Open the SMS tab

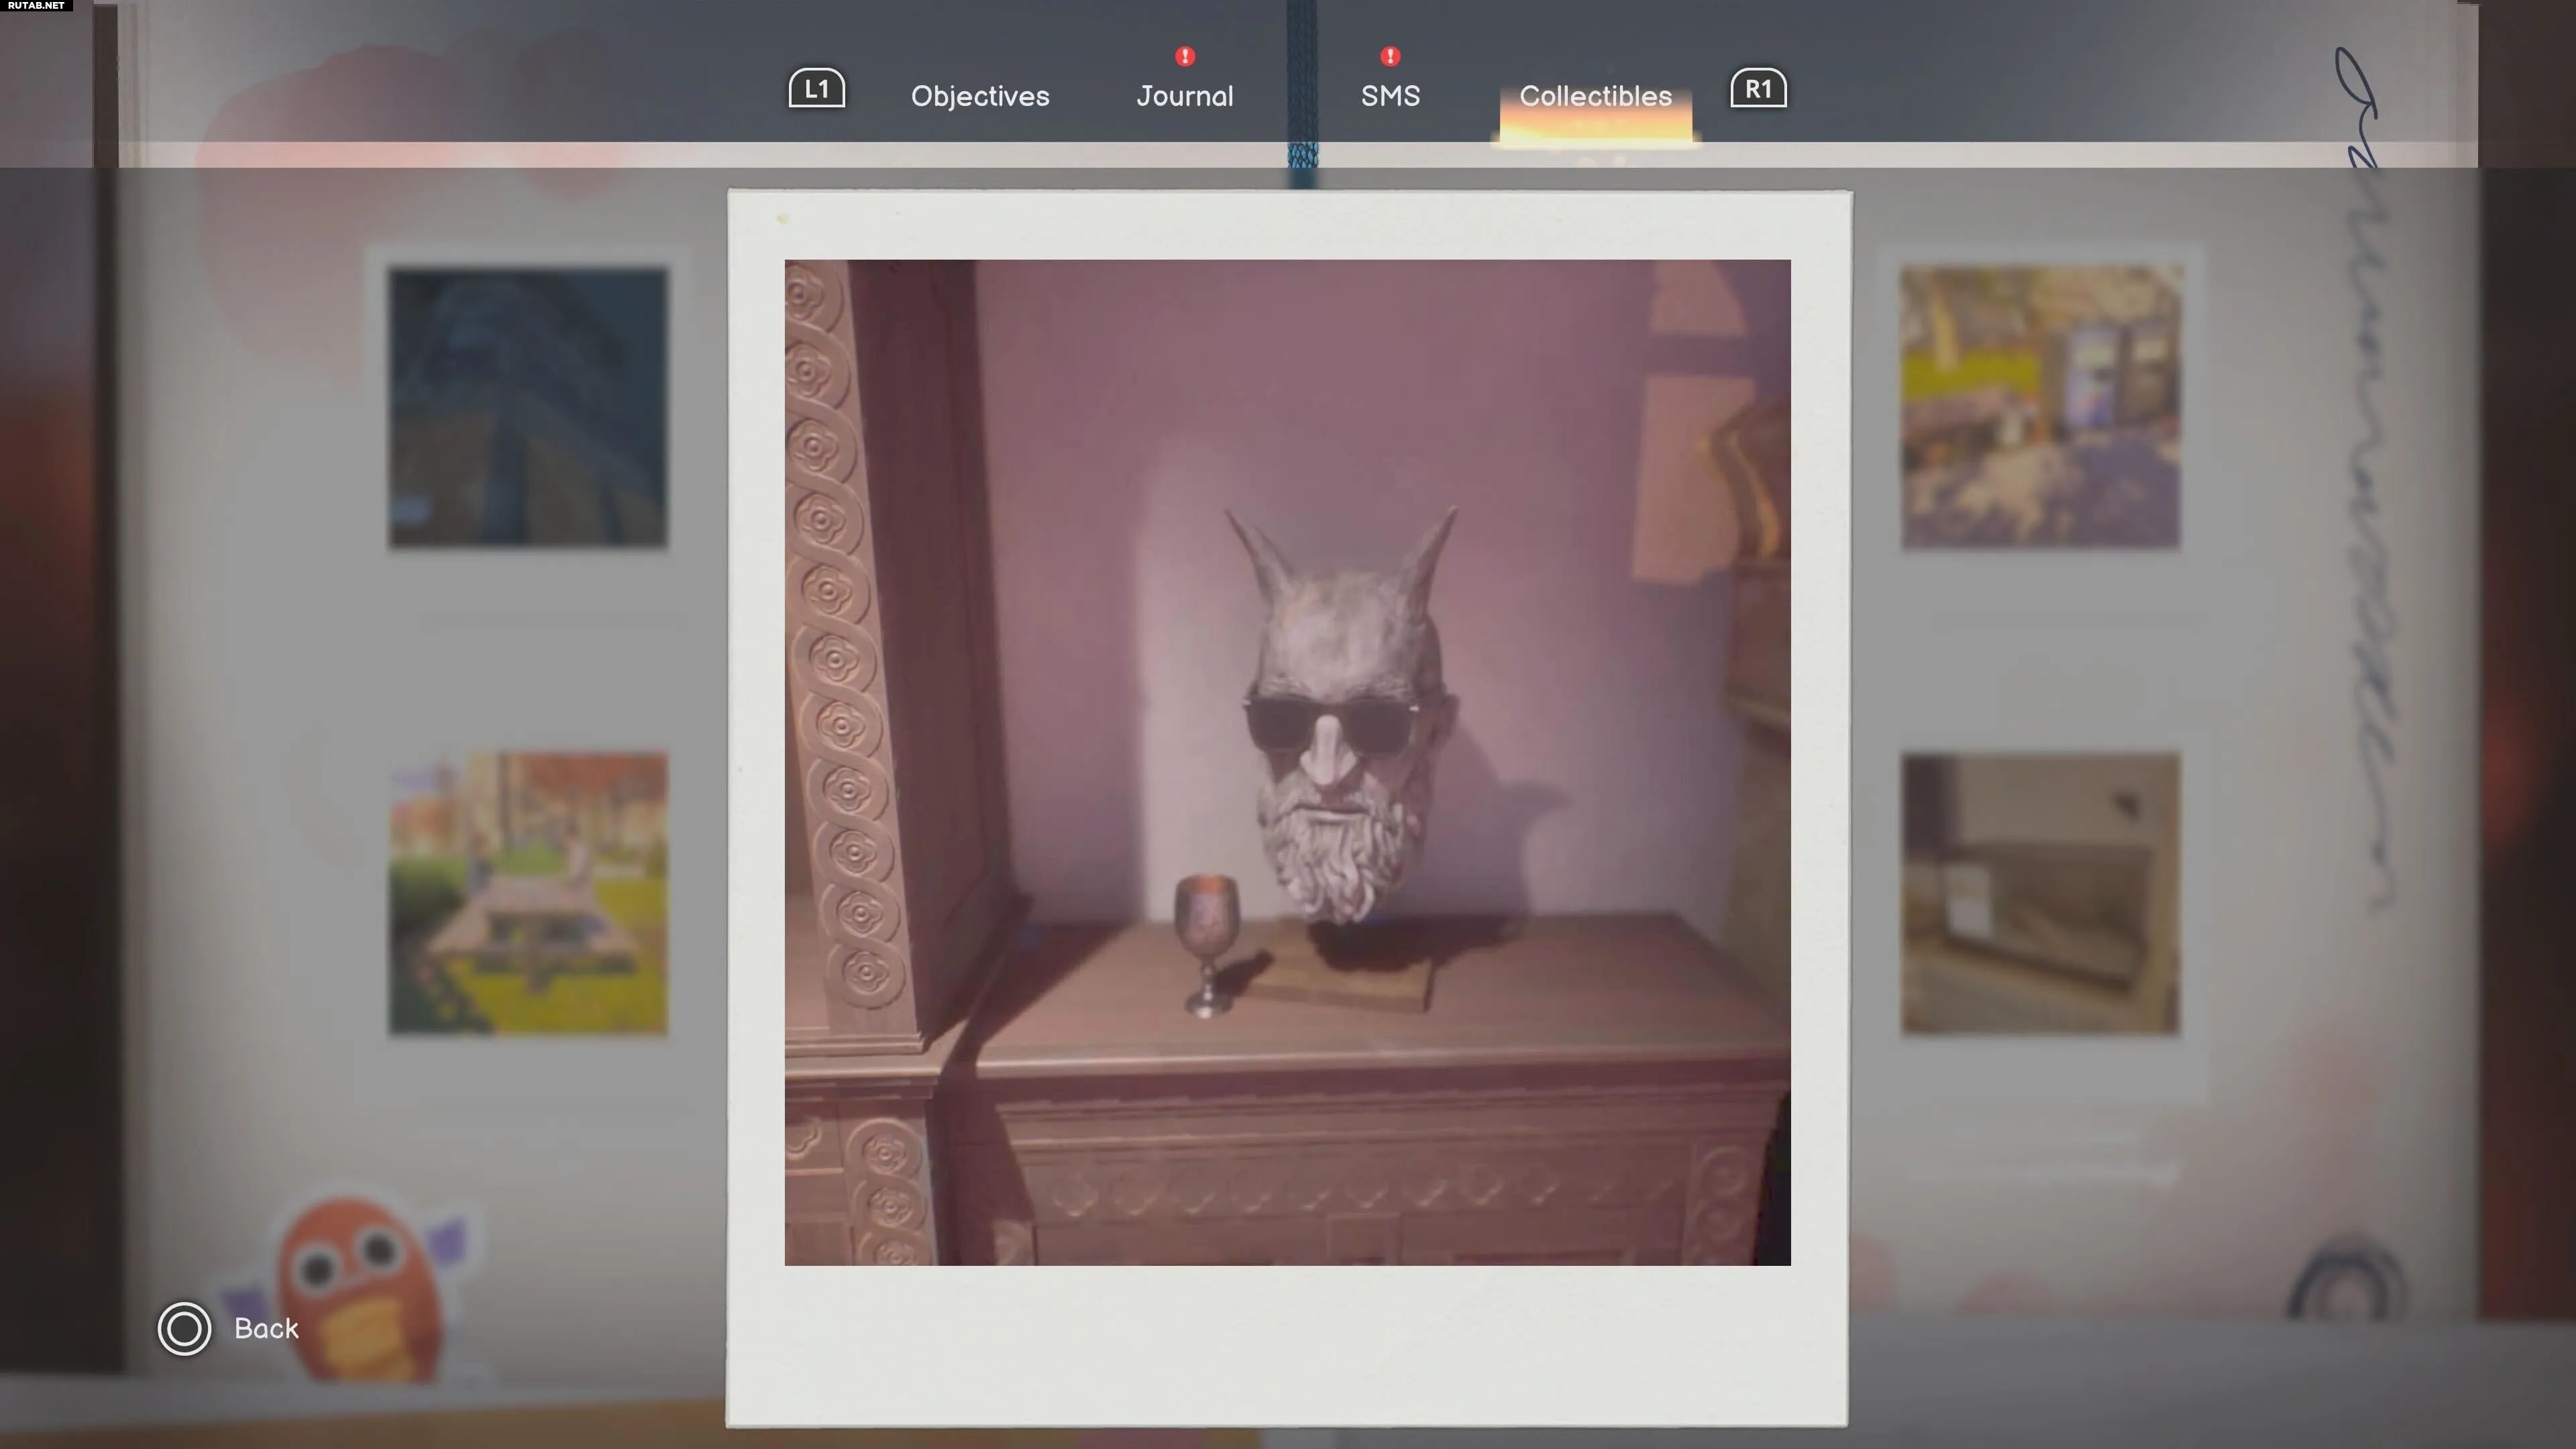point(1390,96)
